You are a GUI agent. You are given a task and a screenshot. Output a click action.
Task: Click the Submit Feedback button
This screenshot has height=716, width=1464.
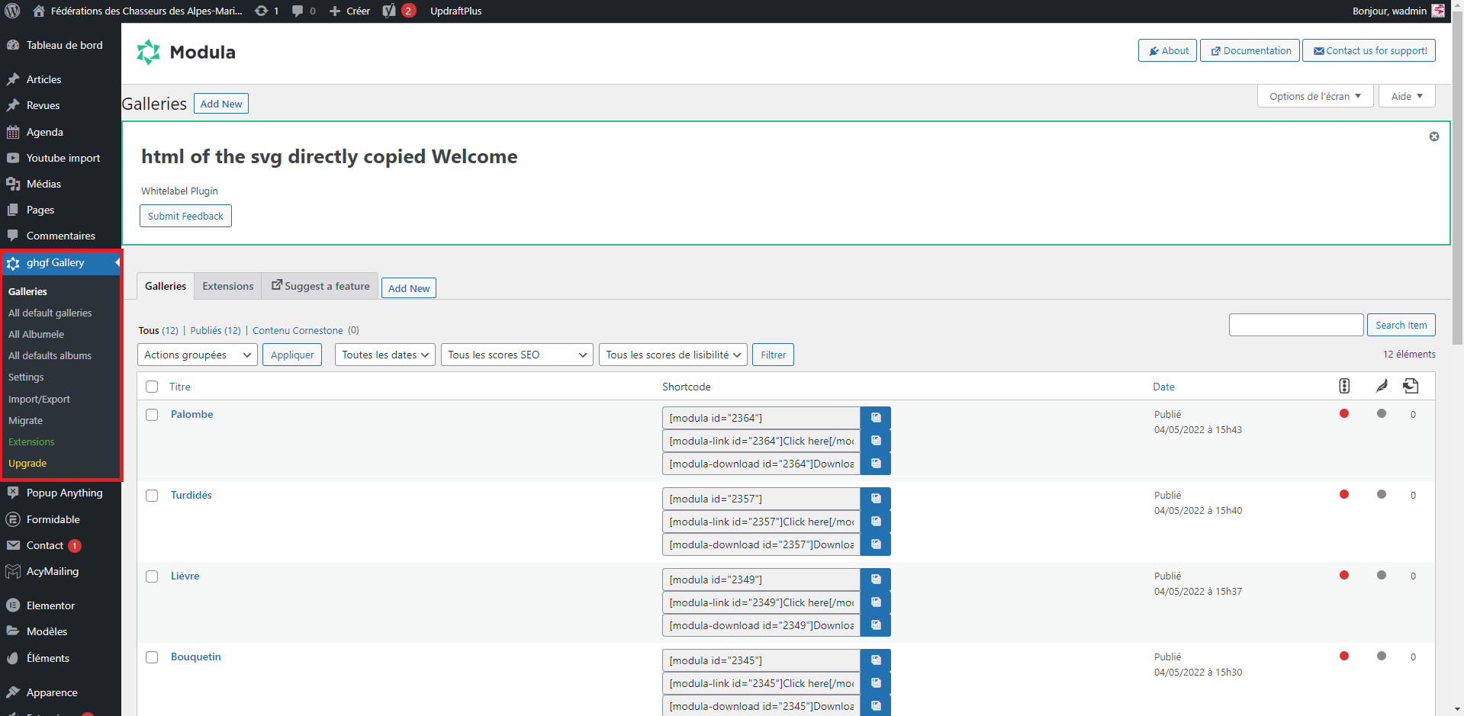(185, 216)
